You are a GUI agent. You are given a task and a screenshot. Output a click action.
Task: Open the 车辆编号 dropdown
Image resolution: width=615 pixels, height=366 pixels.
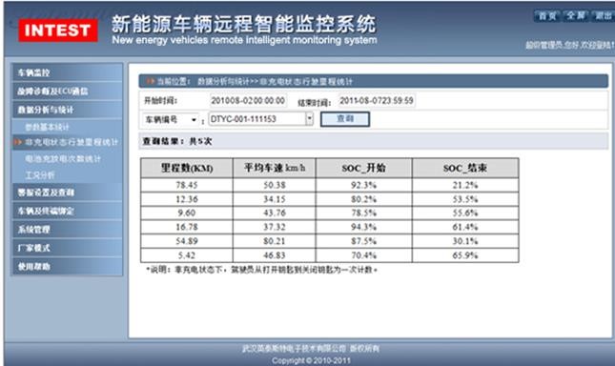point(171,119)
